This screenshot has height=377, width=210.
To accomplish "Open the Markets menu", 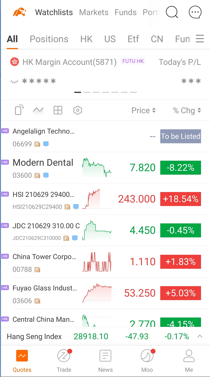I will [x=94, y=12].
